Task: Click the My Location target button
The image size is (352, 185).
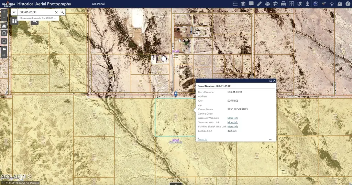Action: point(4,33)
